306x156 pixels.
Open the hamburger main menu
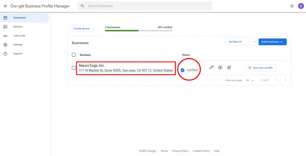click(5, 6)
